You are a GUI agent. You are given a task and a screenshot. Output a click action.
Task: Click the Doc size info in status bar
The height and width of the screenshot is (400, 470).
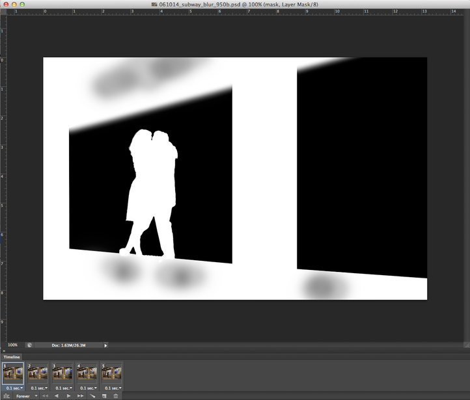[68, 345]
